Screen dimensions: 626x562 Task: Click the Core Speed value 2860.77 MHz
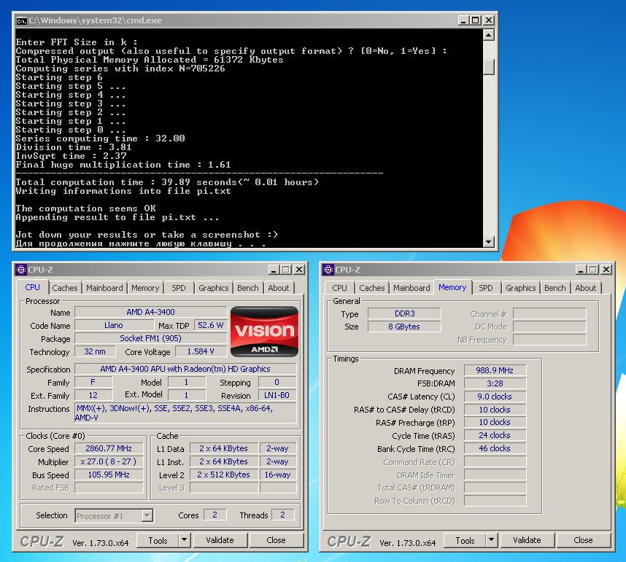pyautogui.click(x=109, y=448)
